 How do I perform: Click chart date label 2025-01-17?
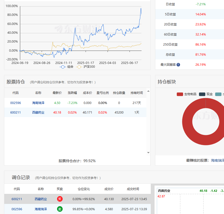86,63
